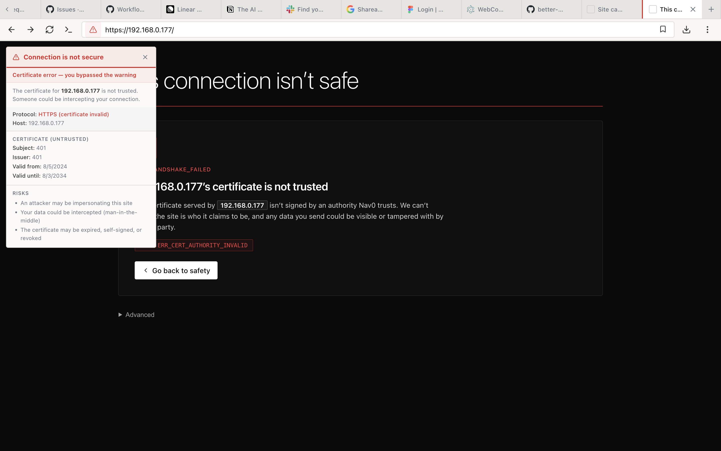Click the RISKS section label
Viewport: 721px width, 451px height.
(21, 193)
